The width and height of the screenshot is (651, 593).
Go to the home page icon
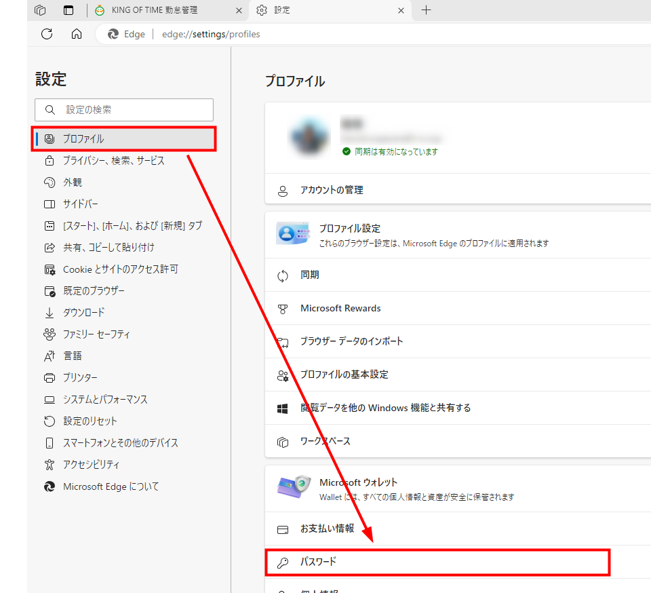pos(77,34)
